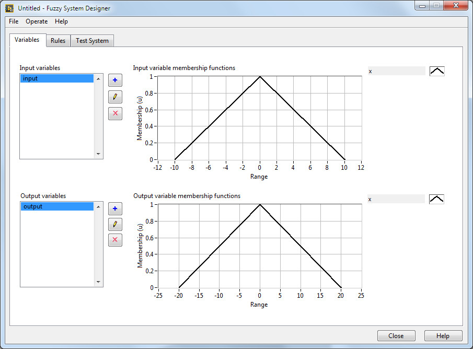The image size is (473, 349).
Task: Click the 'Output variable membership functions' heading
Action: pos(187,196)
